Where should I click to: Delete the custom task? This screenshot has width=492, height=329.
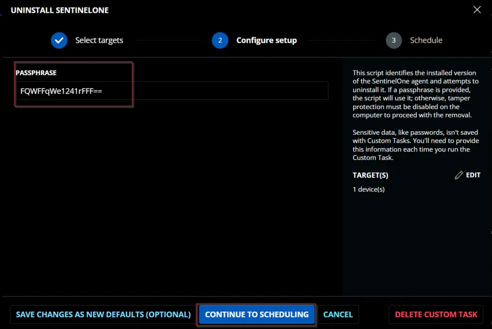coord(436,314)
